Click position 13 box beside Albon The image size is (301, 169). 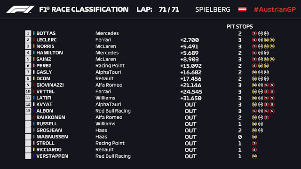click(x=28, y=111)
